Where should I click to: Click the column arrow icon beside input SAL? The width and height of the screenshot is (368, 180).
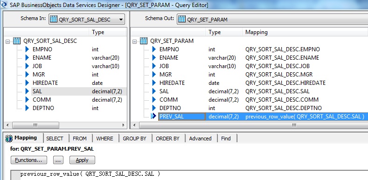click(x=27, y=91)
